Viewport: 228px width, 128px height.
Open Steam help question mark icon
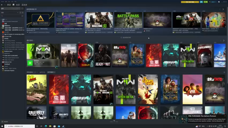[209, 2]
